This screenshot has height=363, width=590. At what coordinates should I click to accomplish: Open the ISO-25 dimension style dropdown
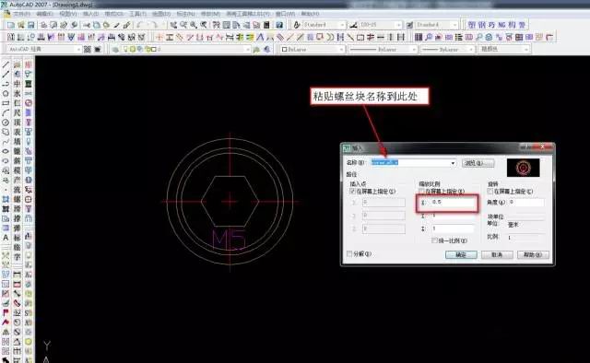click(398, 25)
